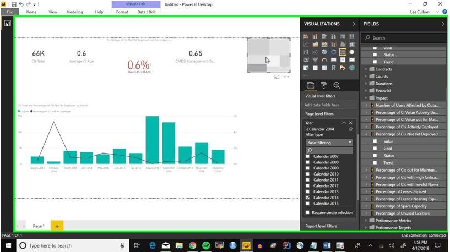Add a new report page
The width and height of the screenshot is (450, 252).
[57, 226]
